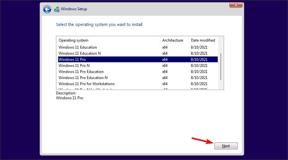Image resolution: width=288 pixels, height=160 pixels.
Task: Select the Windows 11 Education N entry
Action: (x=80, y=53)
